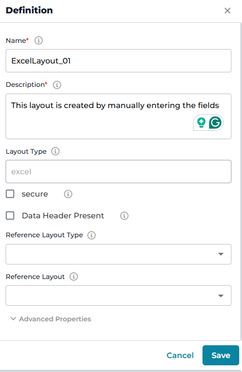Screen dimensions: 242x372
Task: Cancel the definition changes
Action: coord(180,355)
